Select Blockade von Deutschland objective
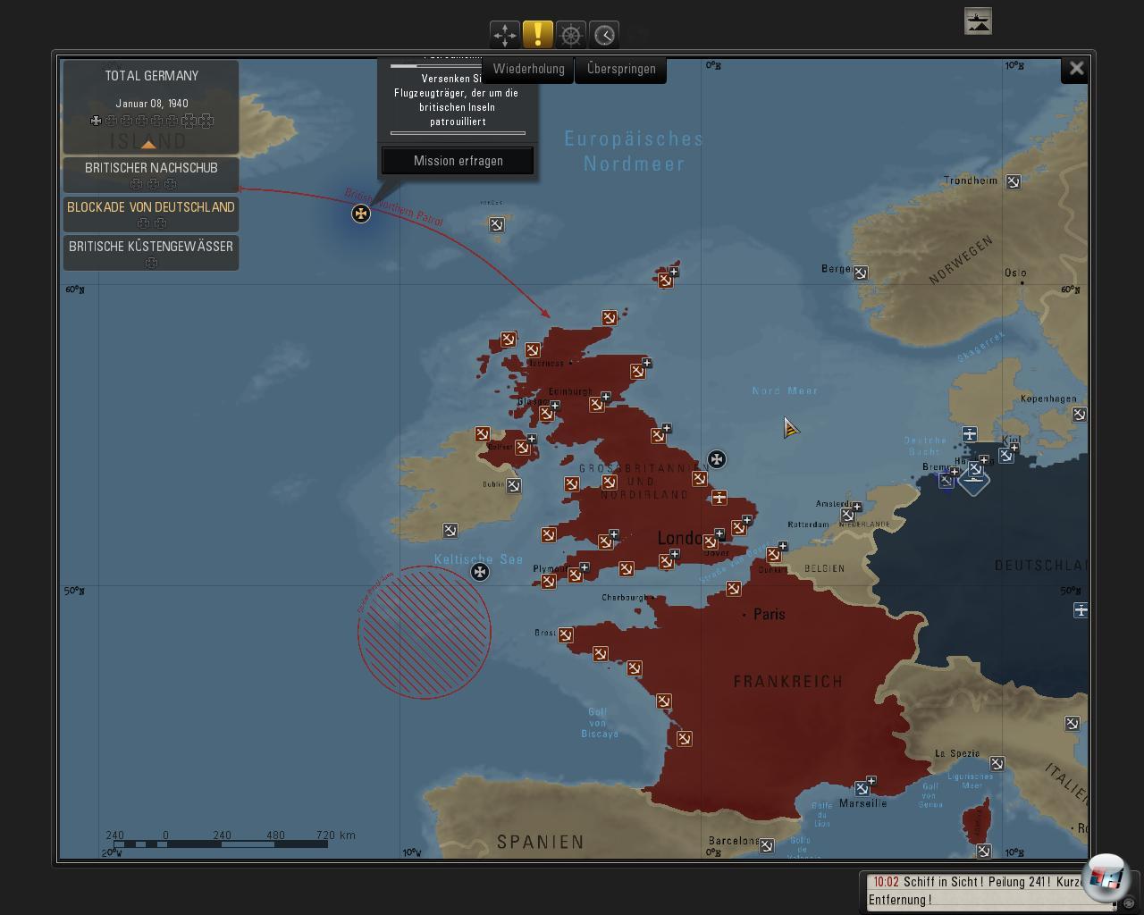Screen dimensions: 1144x915 coord(151,214)
